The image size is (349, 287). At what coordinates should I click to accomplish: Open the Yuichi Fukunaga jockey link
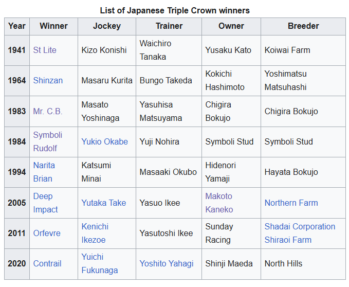100,264
